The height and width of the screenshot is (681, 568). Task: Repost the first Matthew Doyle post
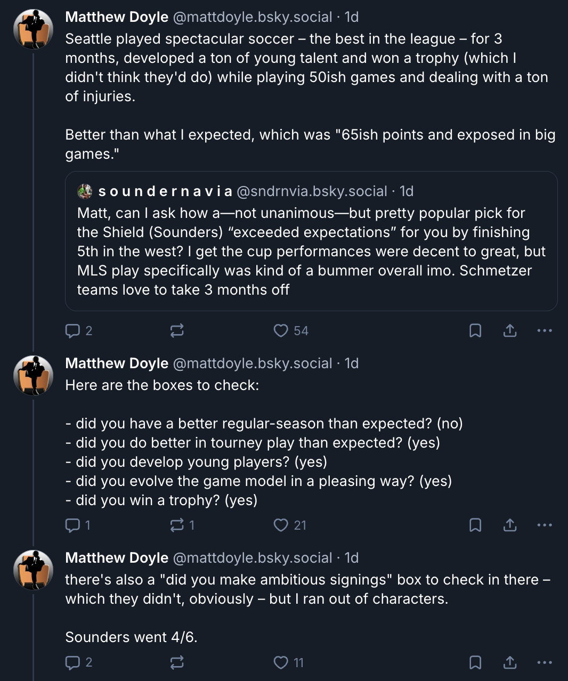pos(177,331)
